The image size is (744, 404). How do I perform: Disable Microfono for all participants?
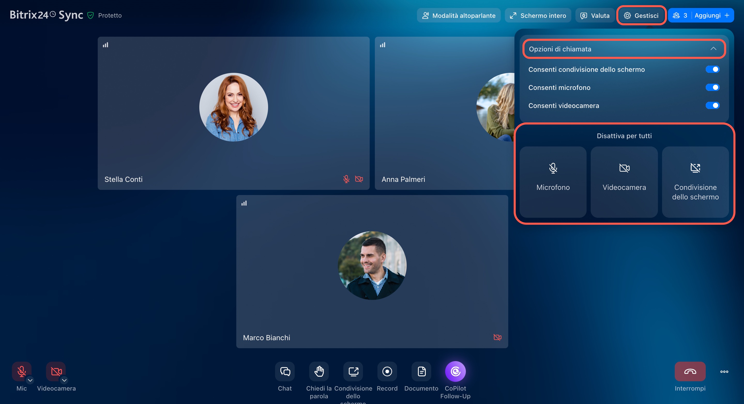pyautogui.click(x=553, y=182)
